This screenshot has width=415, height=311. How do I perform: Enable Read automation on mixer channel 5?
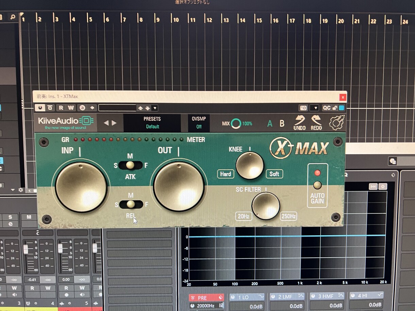(66, 288)
